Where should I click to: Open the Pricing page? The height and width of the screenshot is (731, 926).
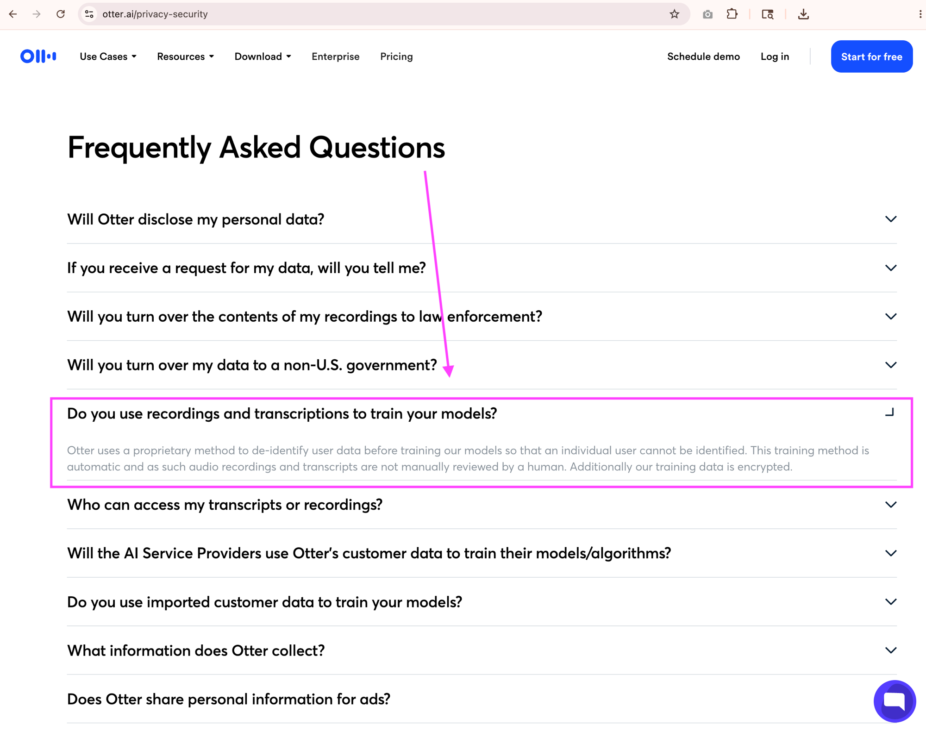(396, 56)
